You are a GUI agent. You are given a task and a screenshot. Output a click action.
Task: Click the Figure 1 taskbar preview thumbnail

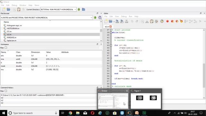pyautogui.click(x=146, y=101)
